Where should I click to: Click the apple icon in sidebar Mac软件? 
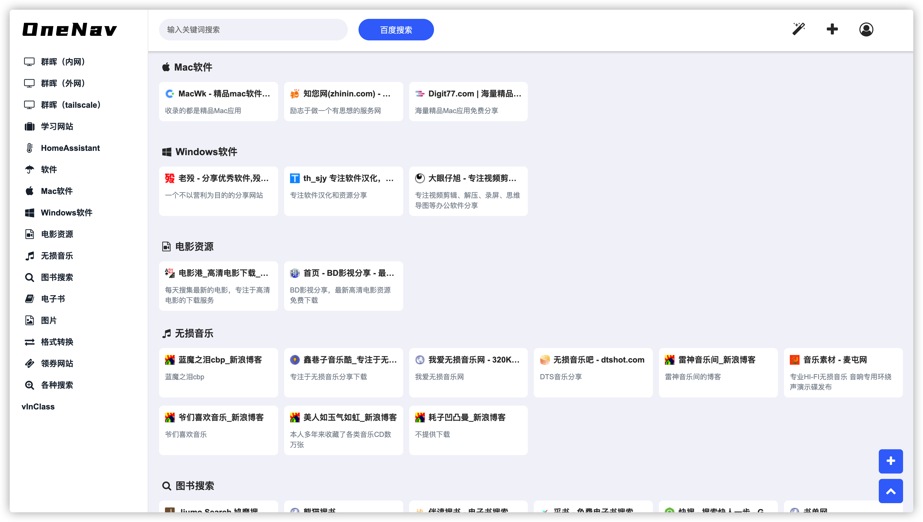(x=29, y=191)
